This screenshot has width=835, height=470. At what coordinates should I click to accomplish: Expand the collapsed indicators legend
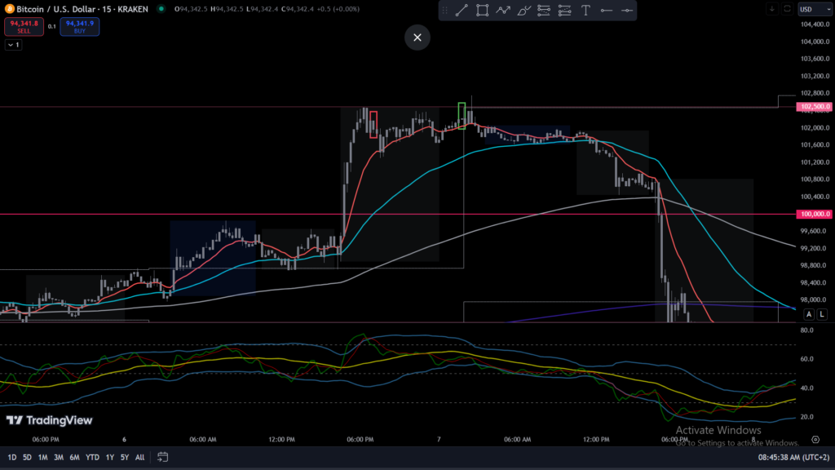14,45
